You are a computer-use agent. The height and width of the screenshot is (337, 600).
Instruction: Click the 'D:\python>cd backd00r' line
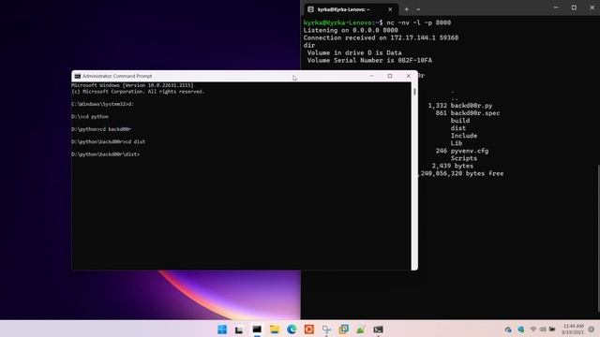101,129
